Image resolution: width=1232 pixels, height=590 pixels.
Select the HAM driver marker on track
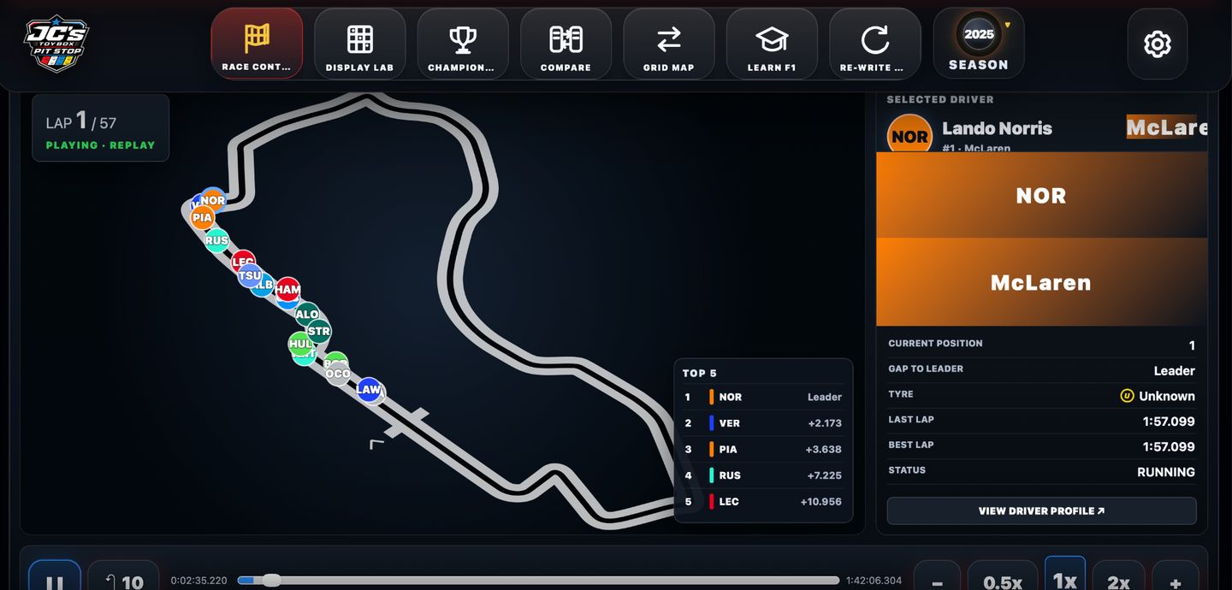(287, 290)
